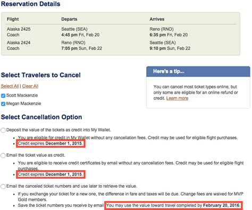The height and width of the screenshot is (210, 252).
Task: Click the Reservation Details heading
Action: [31, 4]
